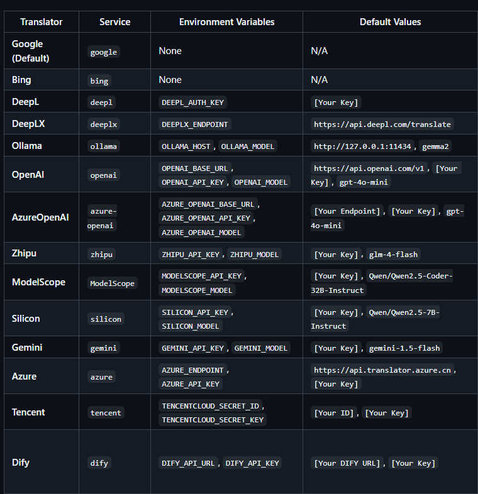Click the AZURE_OPENAI_API_KEY variable
This screenshot has width=478, height=494.
click(x=206, y=218)
